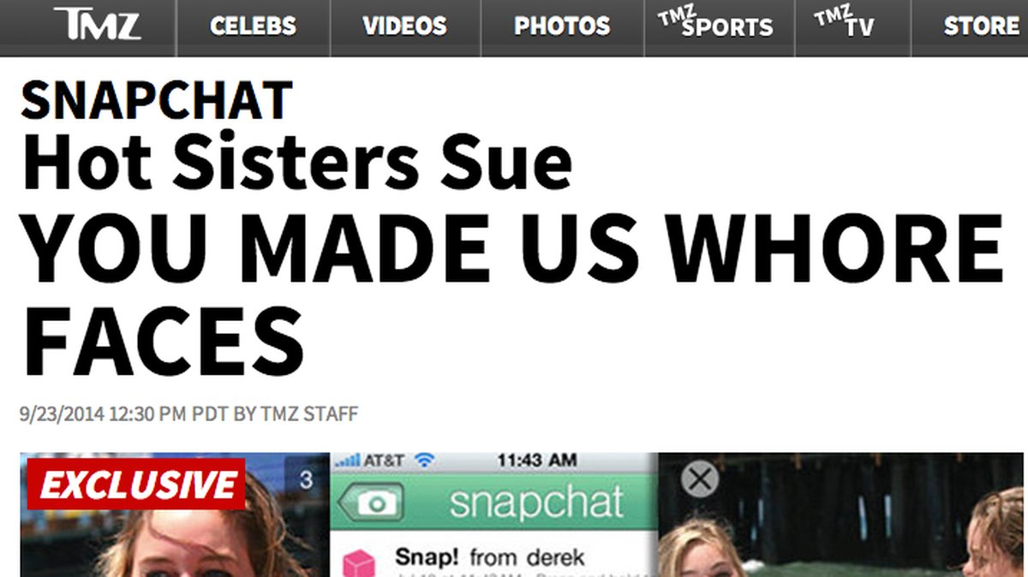Open the PHOTOS section
Viewport: 1028px width, 577px height.
562,26
